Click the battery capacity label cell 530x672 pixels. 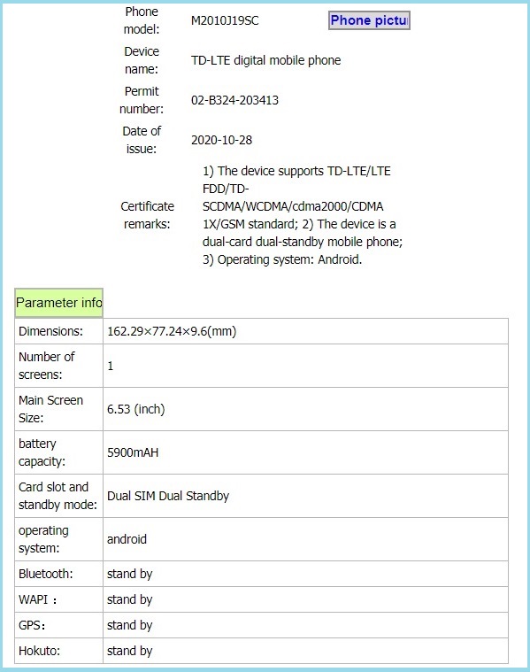(x=58, y=452)
